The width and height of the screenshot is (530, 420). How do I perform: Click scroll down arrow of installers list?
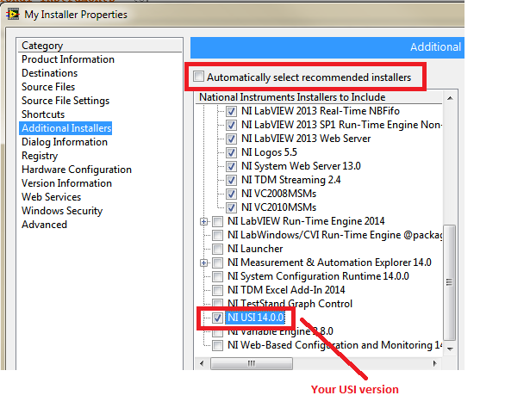tap(450, 349)
